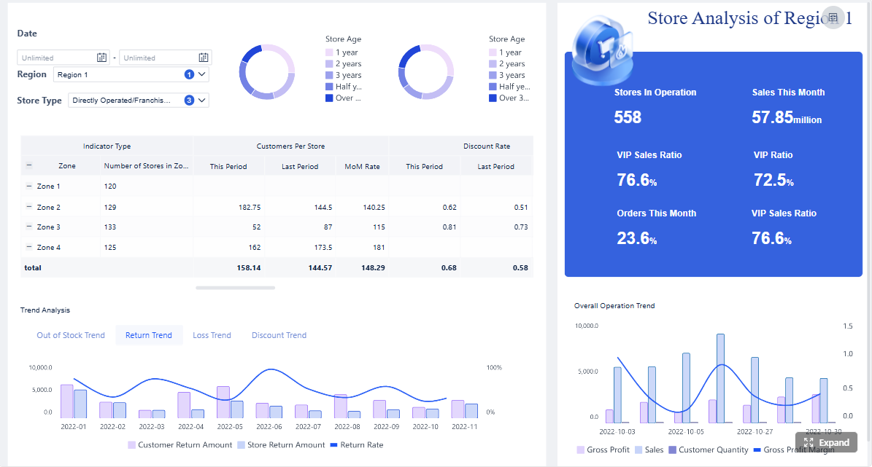Screen dimensions: 872x467
Task: Switch to the Discount Trend tab
Action: (x=279, y=335)
